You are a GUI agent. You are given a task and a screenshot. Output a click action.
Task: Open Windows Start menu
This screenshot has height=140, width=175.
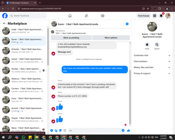pos(3,137)
